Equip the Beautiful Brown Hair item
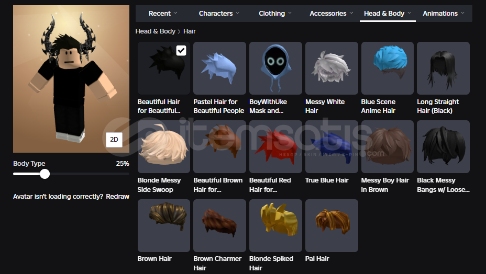486x274 pixels. click(x=219, y=147)
